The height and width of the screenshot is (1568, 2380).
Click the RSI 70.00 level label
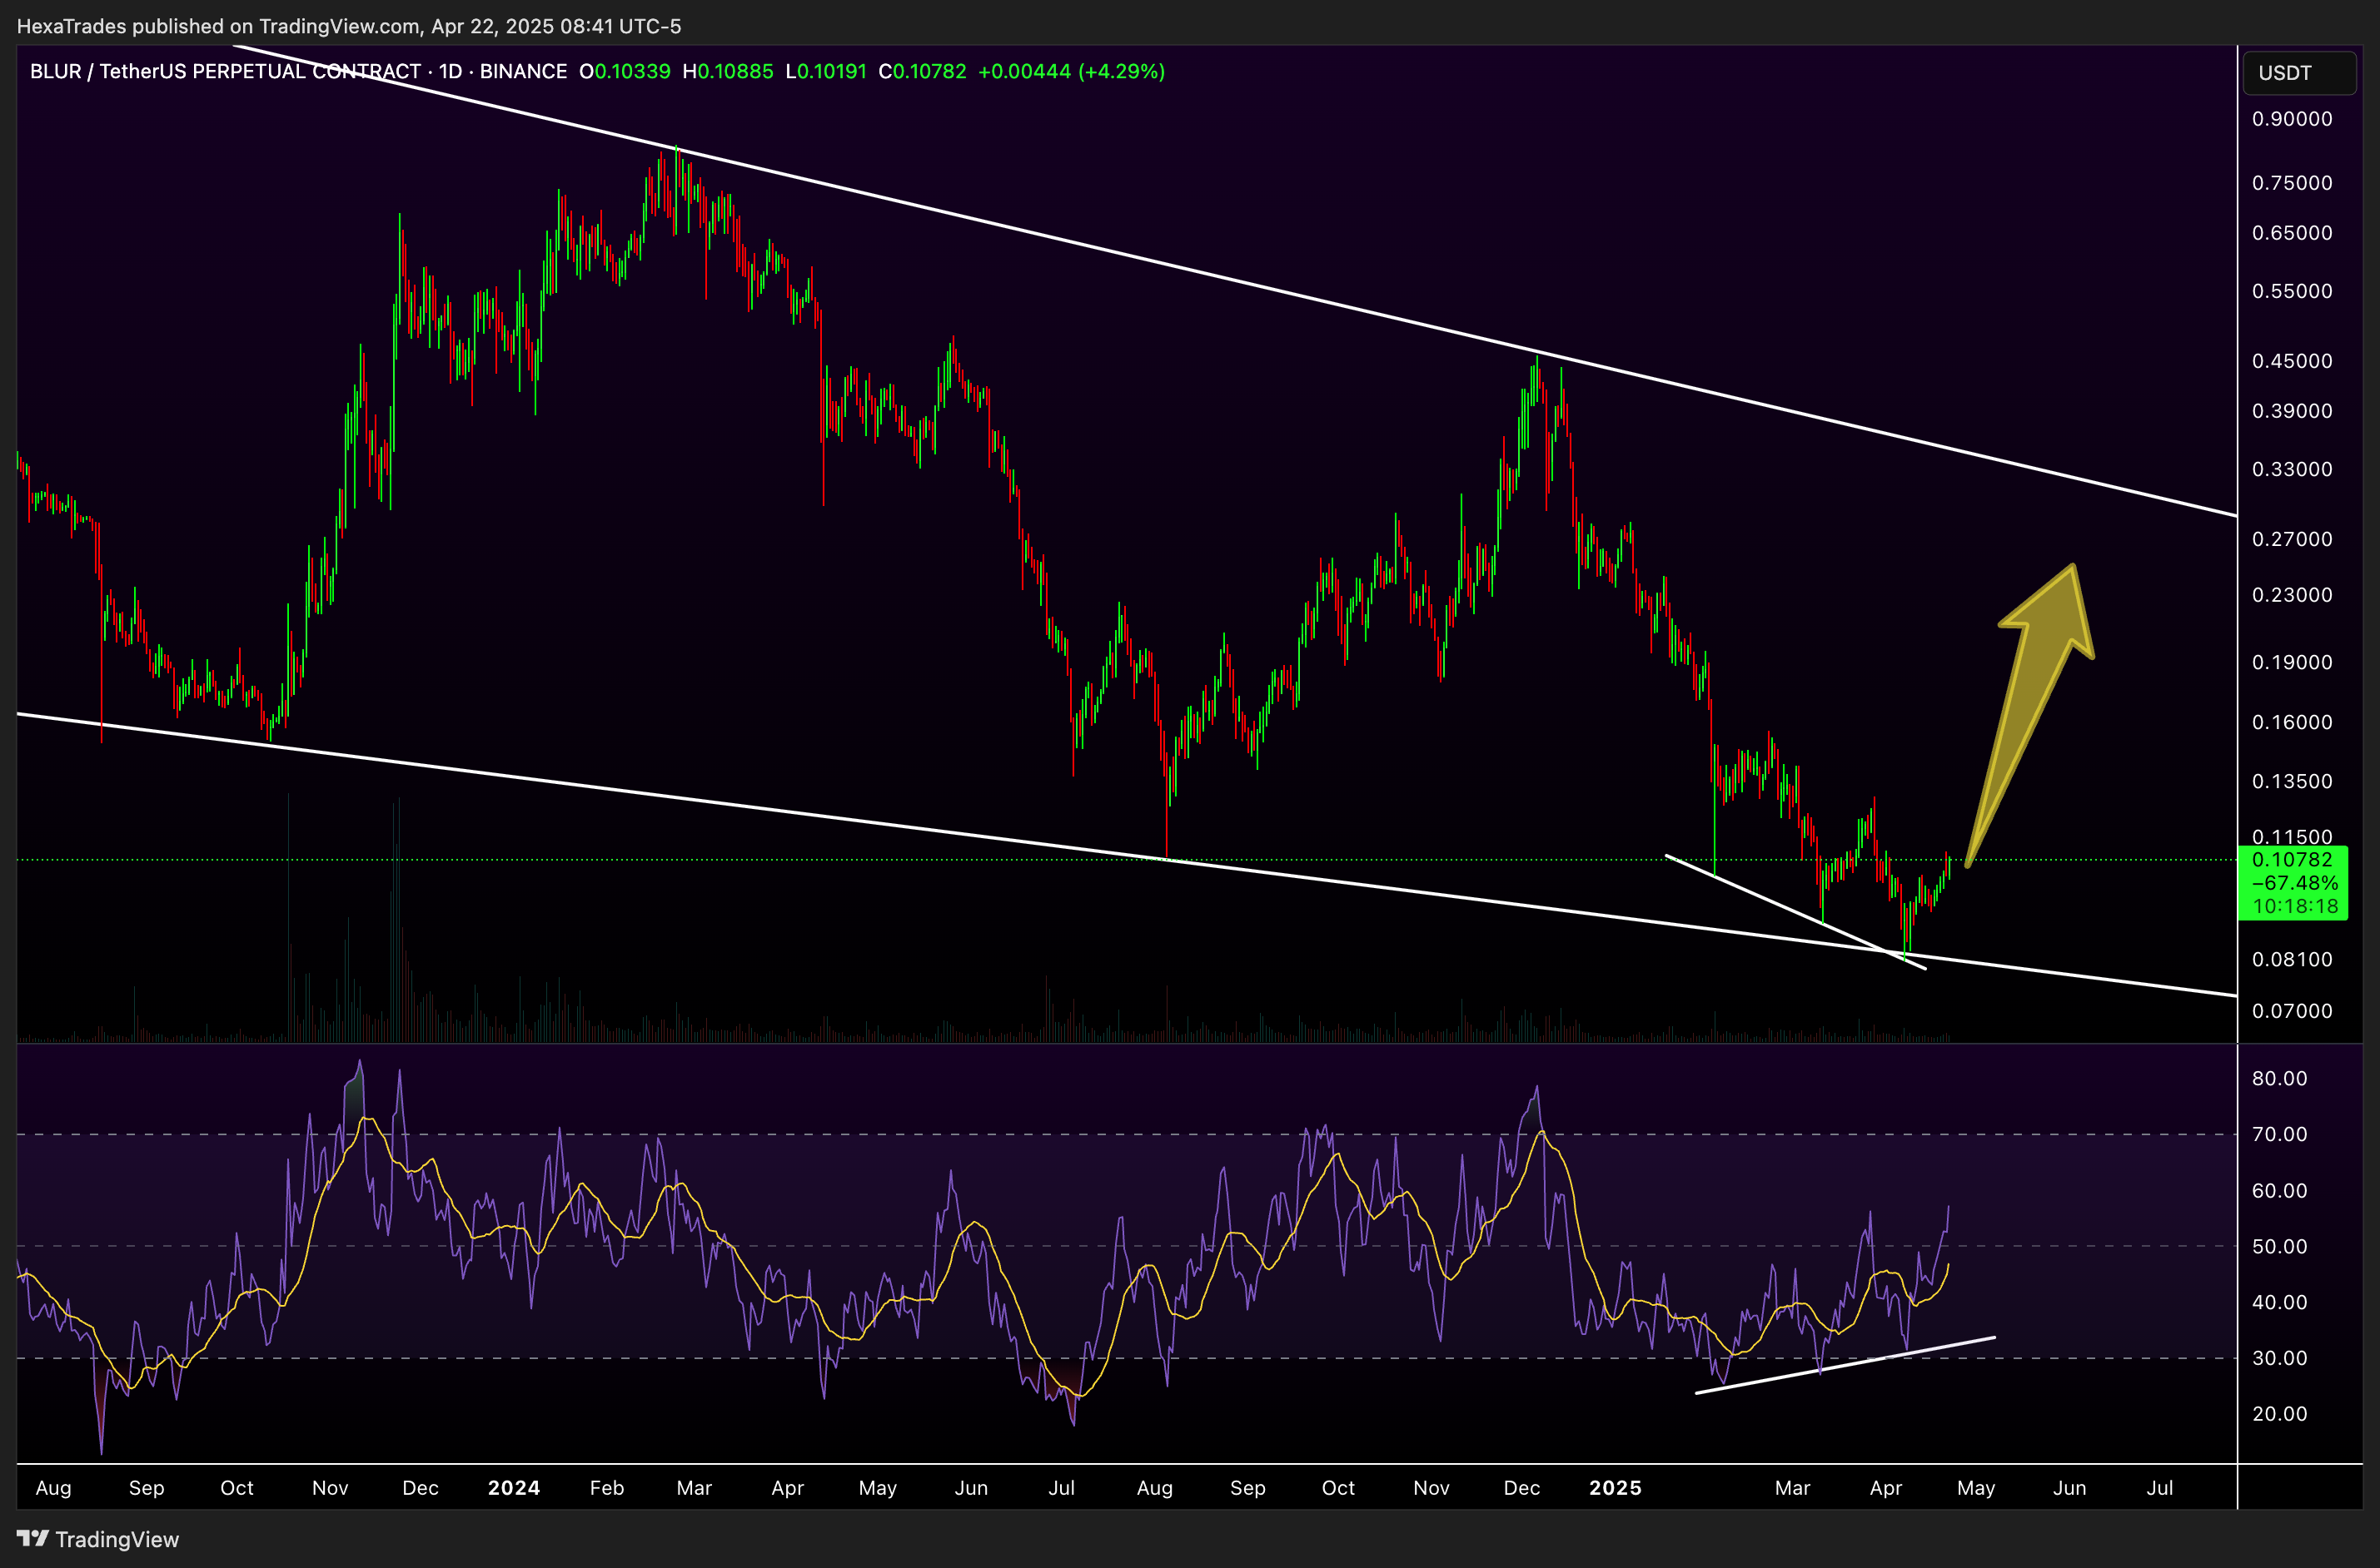coord(2280,1134)
